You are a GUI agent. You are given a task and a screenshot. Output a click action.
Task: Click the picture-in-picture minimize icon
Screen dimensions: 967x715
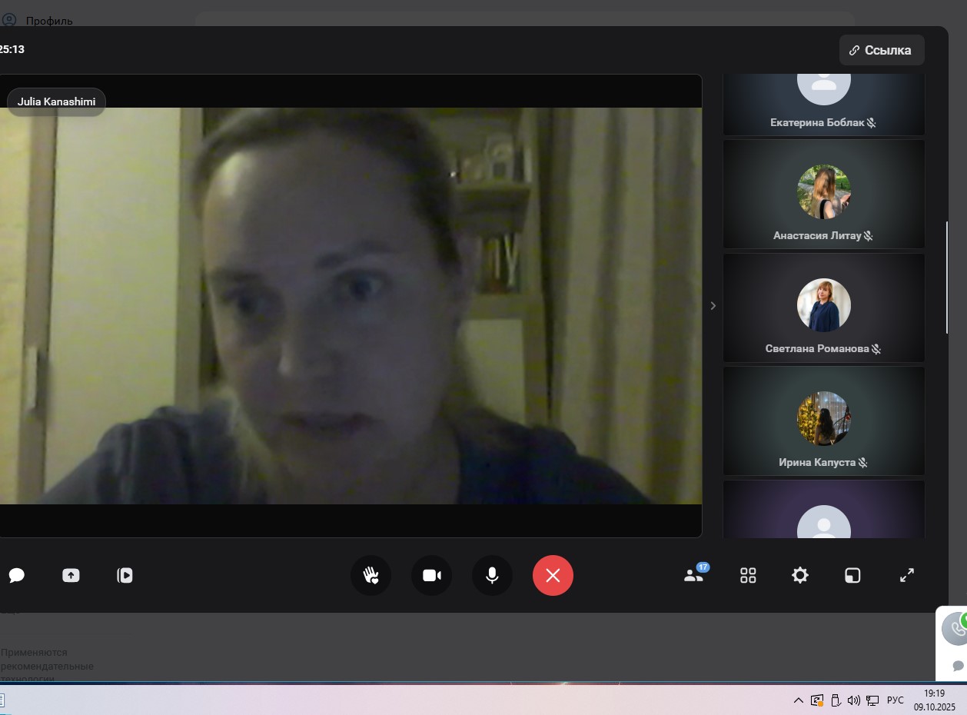coord(852,575)
